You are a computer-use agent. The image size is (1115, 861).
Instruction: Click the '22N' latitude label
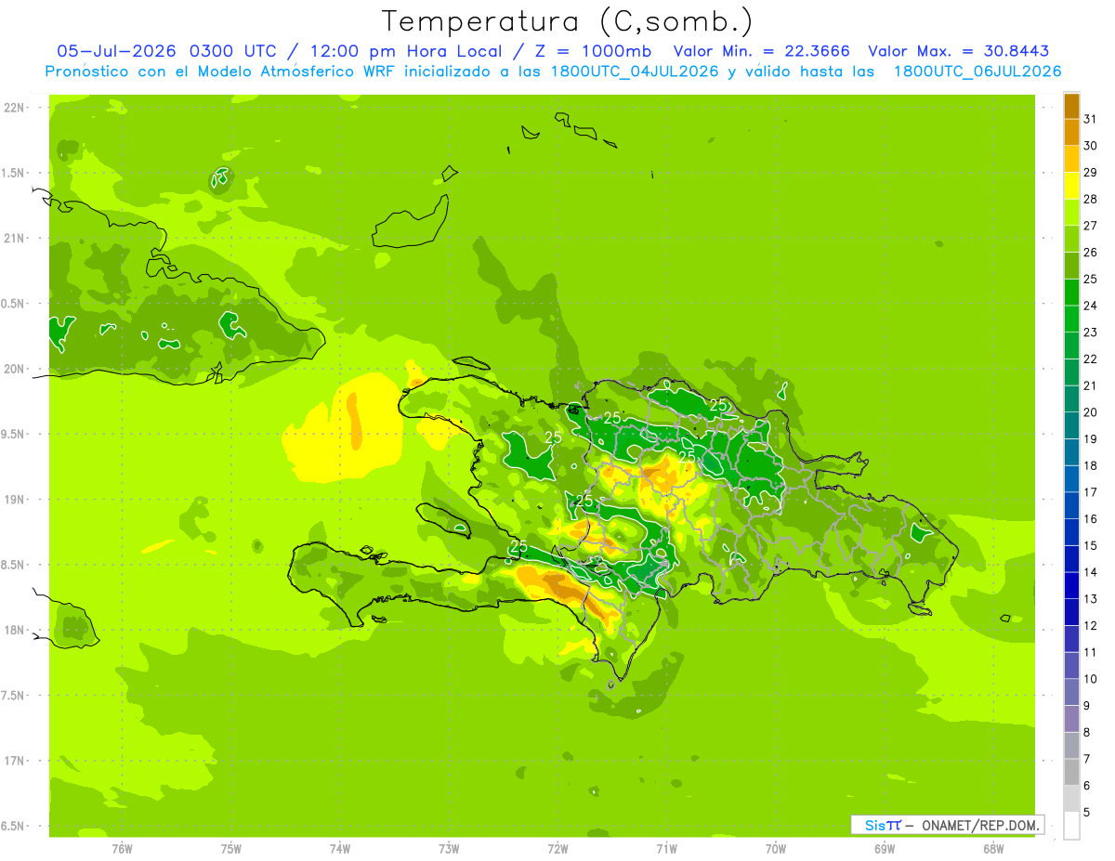13,108
